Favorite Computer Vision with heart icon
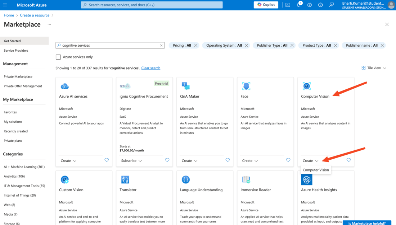 [348, 160]
